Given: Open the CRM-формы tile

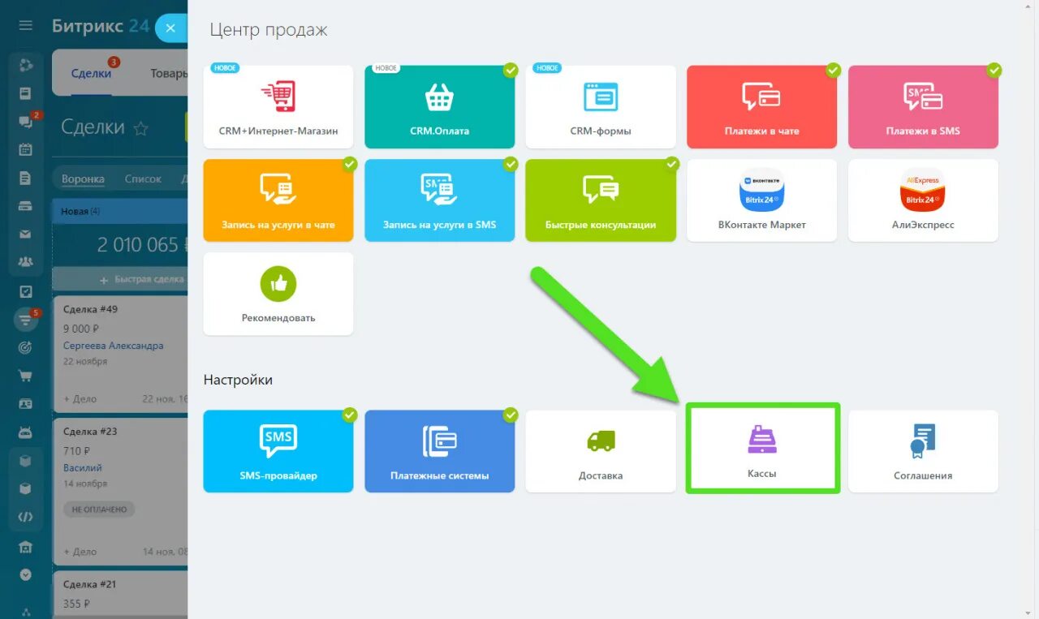Looking at the screenshot, I should coord(601,107).
